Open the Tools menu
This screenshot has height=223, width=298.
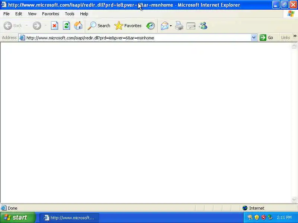[70, 14]
